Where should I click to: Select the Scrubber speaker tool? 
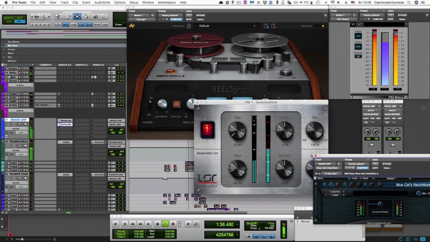coord(96,17)
